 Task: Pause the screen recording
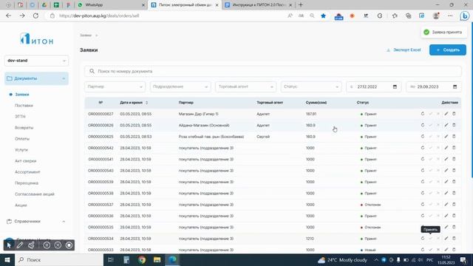click(x=47, y=245)
